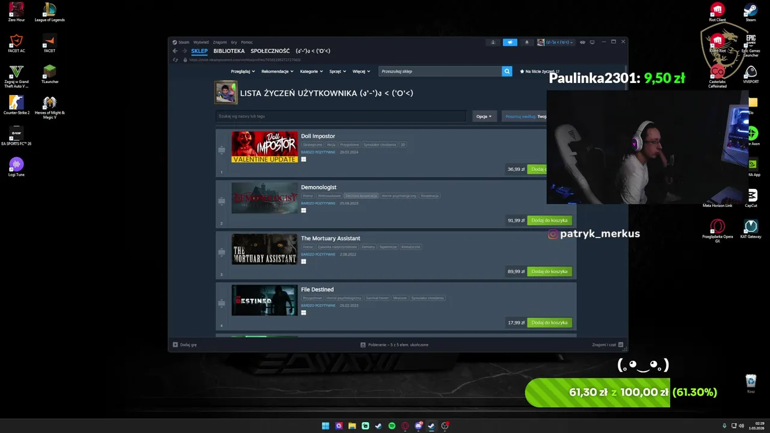This screenshot has height=433, width=770.
Task: Expand the Sprzęt dropdown
Action: point(337,71)
